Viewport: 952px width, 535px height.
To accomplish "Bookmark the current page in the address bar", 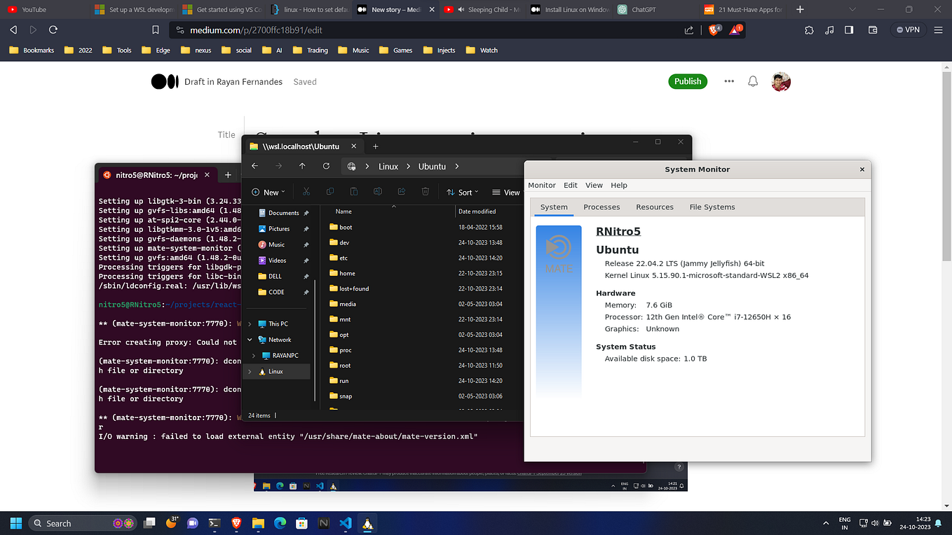I will tap(156, 29).
